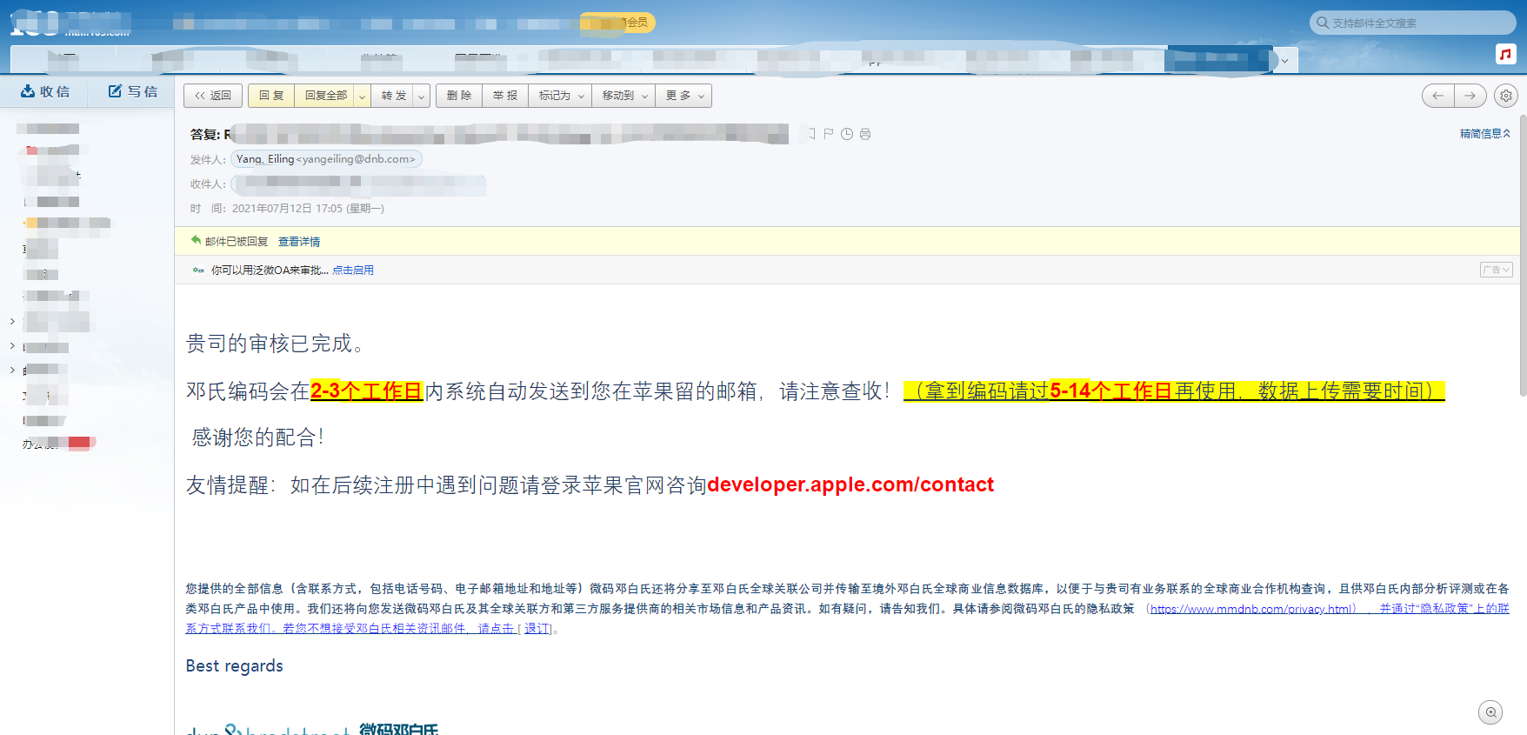Click the OA promotion icon
The height and width of the screenshot is (735, 1527).
pyautogui.click(x=198, y=271)
